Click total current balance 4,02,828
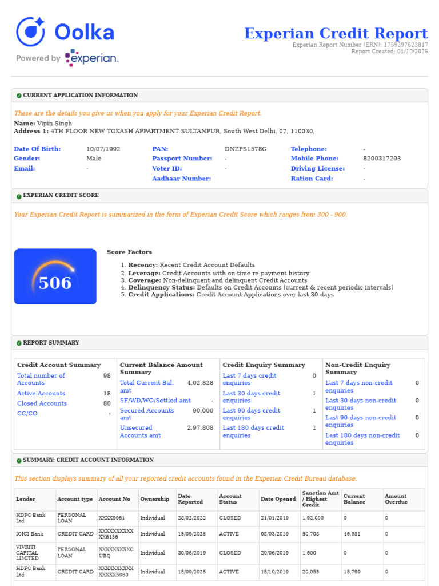This screenshot has height=586, width=439. [x=200, y=383]
